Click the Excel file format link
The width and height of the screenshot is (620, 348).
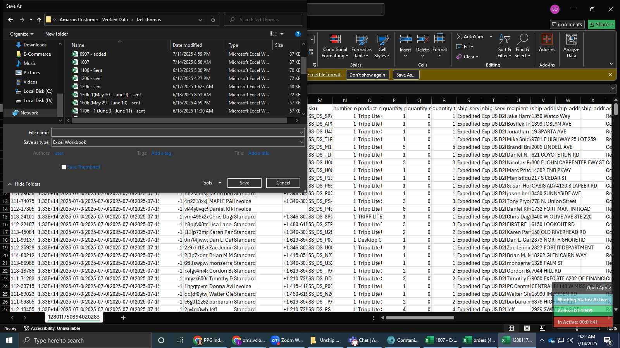click(x=324, y=75)
